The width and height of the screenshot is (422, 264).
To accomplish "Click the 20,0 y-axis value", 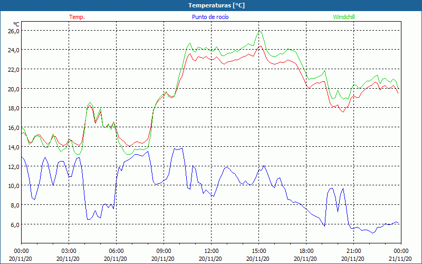I will 14,89.
